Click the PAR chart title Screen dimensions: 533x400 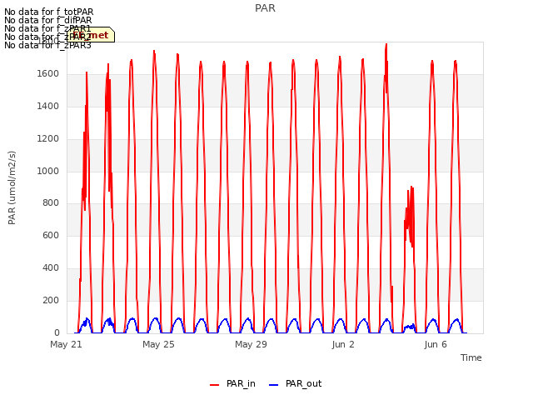click(265, 8)
